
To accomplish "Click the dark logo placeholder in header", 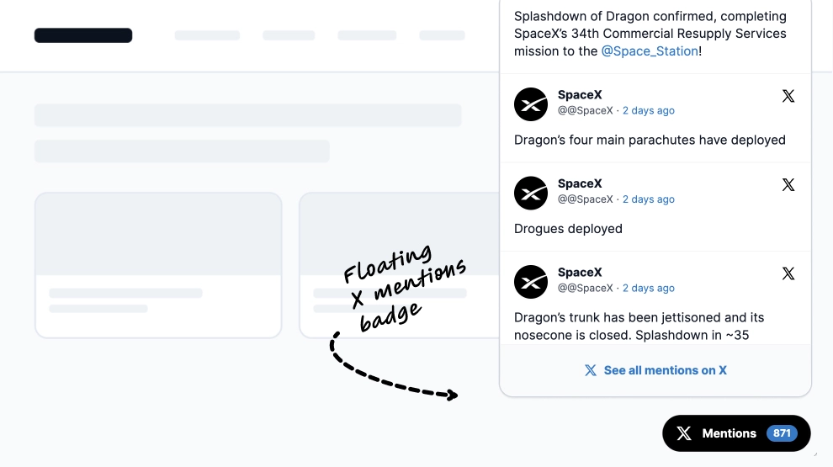I will coord(83,35).
